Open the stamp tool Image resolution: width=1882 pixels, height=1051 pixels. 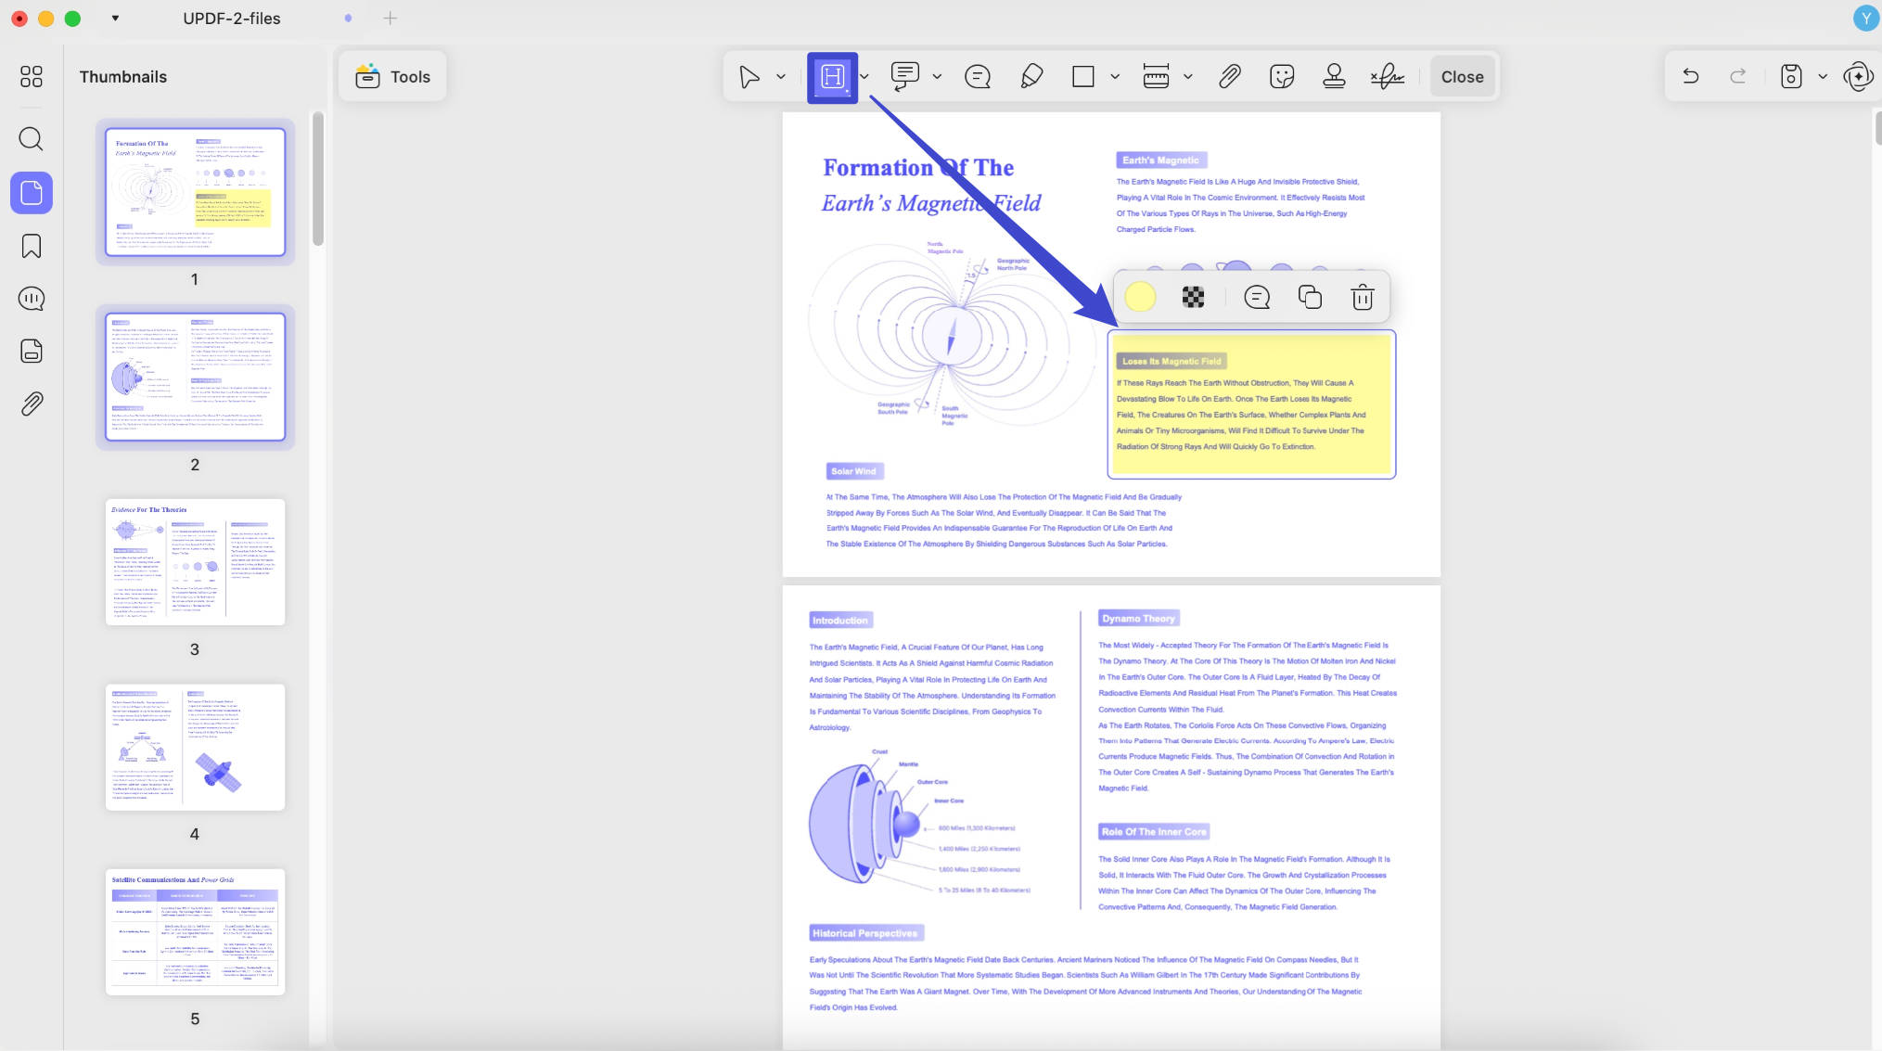[x=1334, y=77]
